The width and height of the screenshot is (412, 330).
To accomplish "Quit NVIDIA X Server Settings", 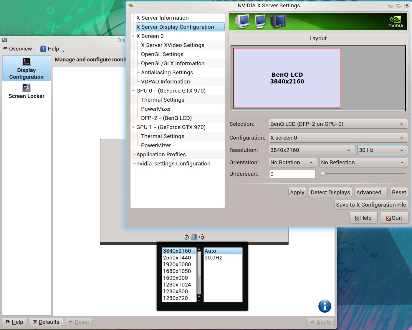I will pos(394,218).
